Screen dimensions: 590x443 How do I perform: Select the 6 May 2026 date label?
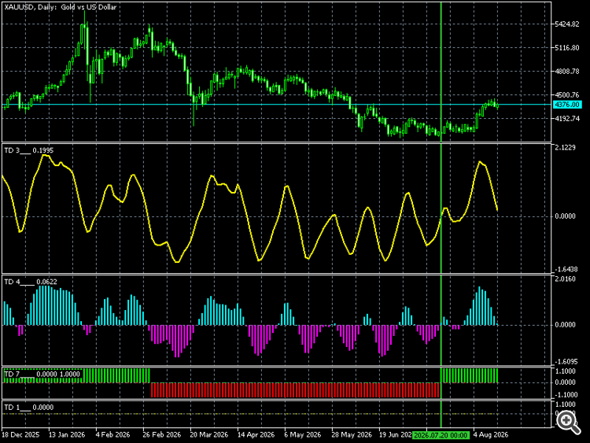(303, 434)
